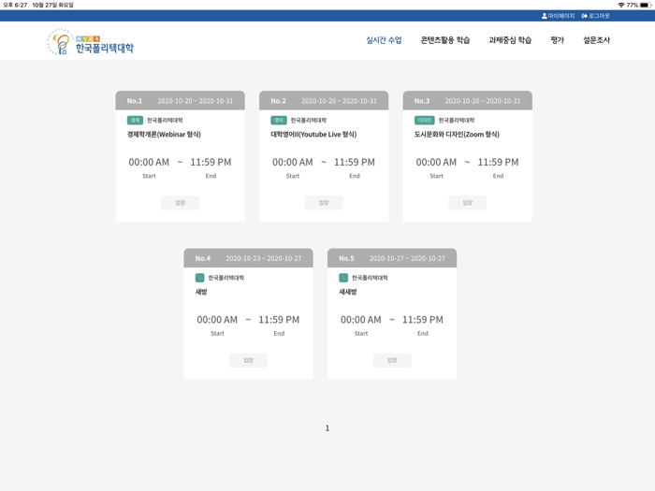Click 입장 button for 새새방 class

[x=392, y=360]
